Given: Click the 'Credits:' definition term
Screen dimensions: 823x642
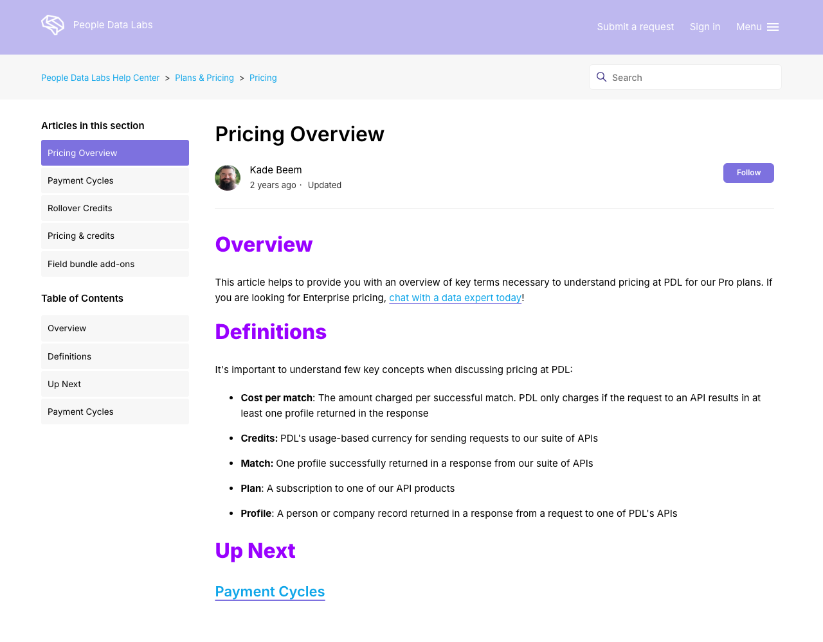Looking at the screenshot, I should click(x=259, y=438).
